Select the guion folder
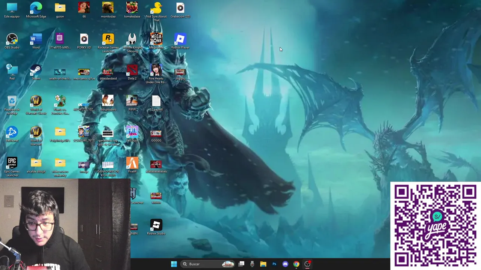481x270 pixels. 60,10
